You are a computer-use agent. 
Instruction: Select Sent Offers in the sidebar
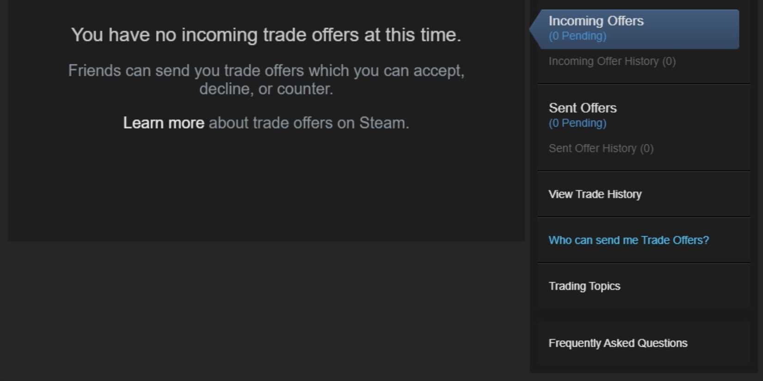[x=583, y=108]
